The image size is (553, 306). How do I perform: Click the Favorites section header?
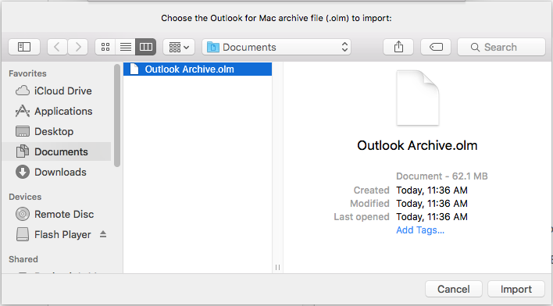[27, 73]
